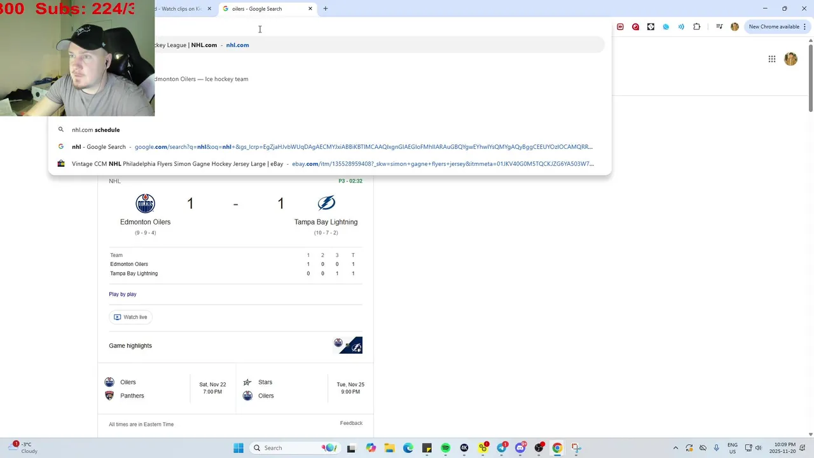The height and width of the screenshot is (458, 814).
Task: Open a new browser tab
Action: [x=326, y=9]
